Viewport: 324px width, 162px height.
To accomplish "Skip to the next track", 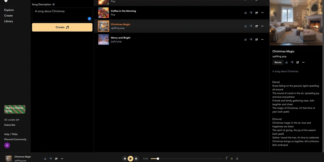I will pyautogui.click(x=136, y=159).
